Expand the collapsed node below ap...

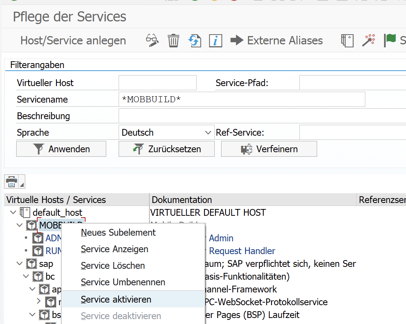pos(39,301)
